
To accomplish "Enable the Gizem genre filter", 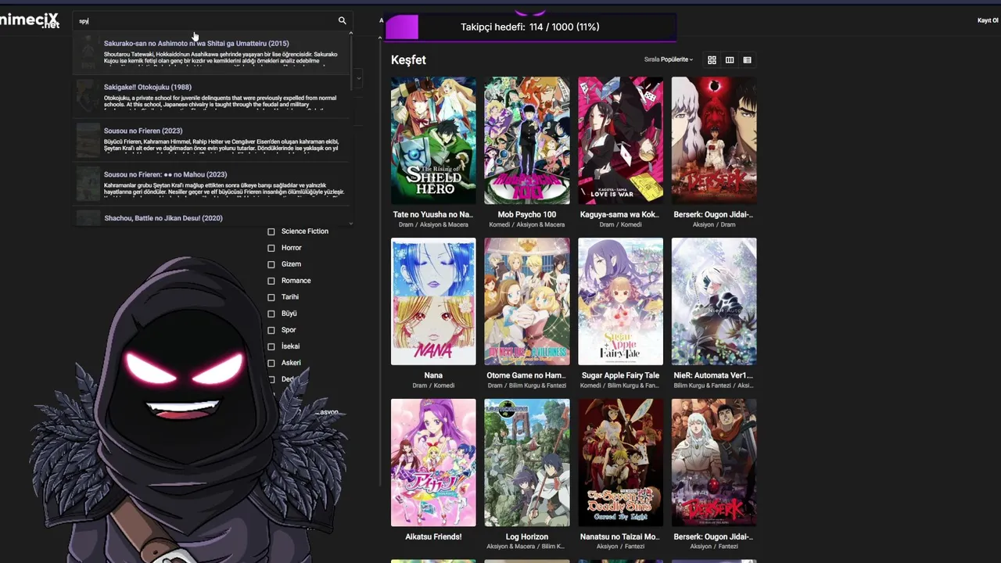I will 271,264.
